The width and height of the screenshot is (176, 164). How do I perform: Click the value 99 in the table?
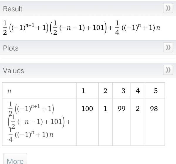pyautogui.click(x=121, y=109)
